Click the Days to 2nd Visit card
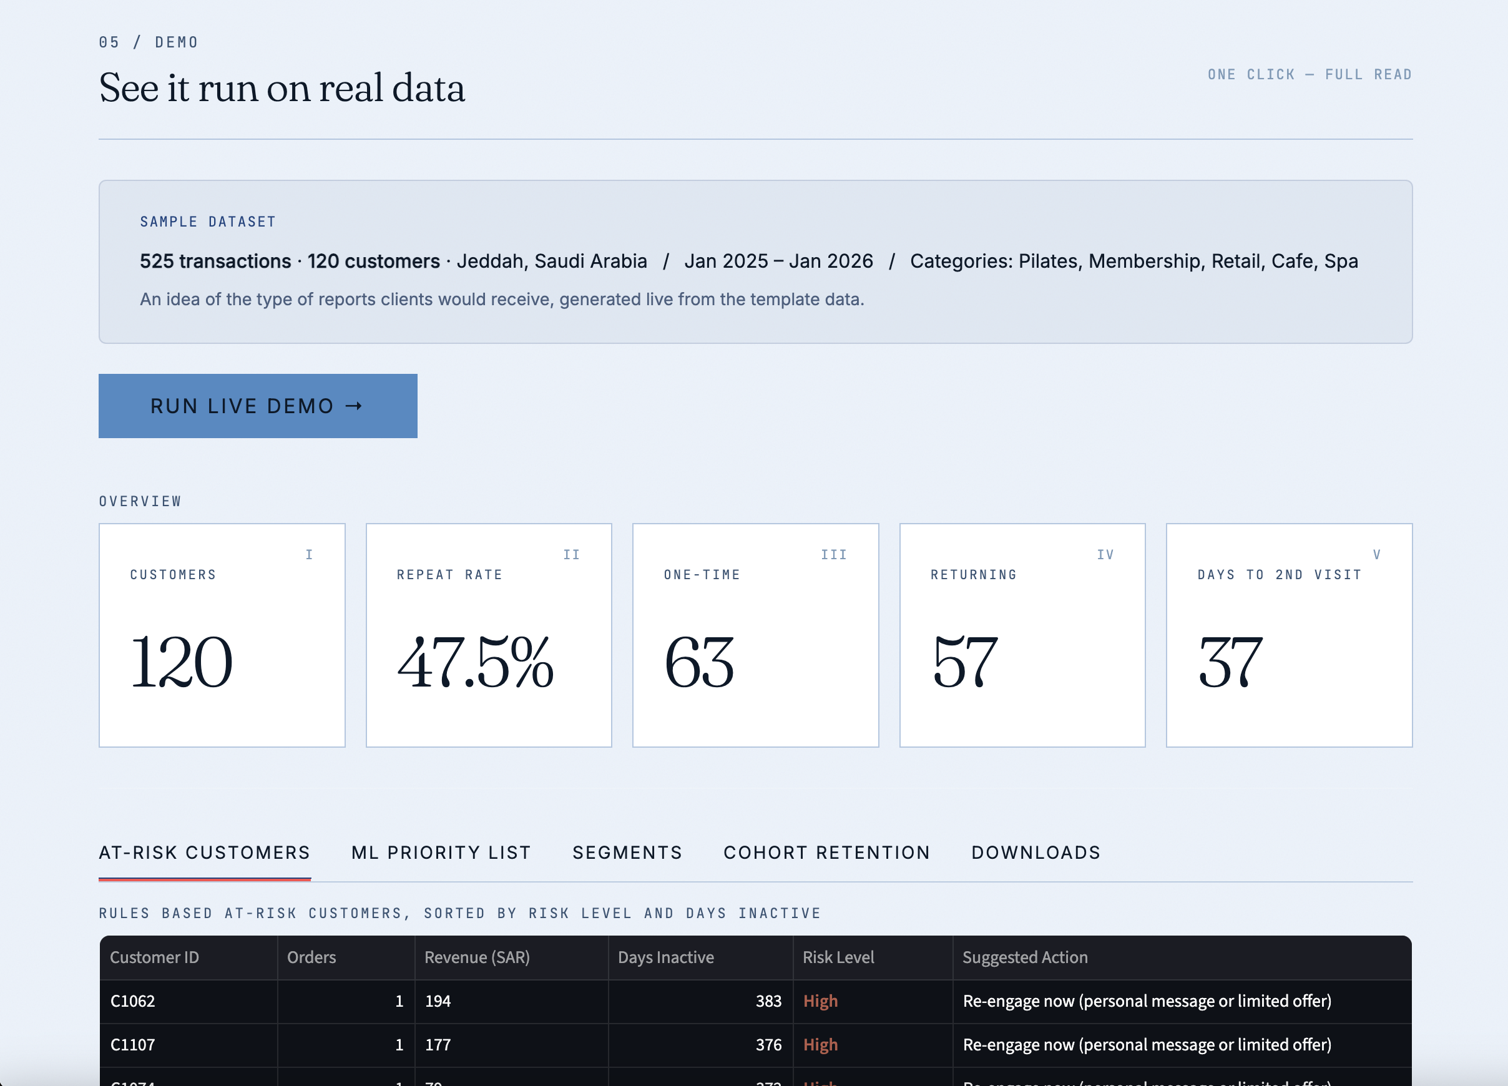Screen dimensions: 1508x1086 click(1288, 635)
